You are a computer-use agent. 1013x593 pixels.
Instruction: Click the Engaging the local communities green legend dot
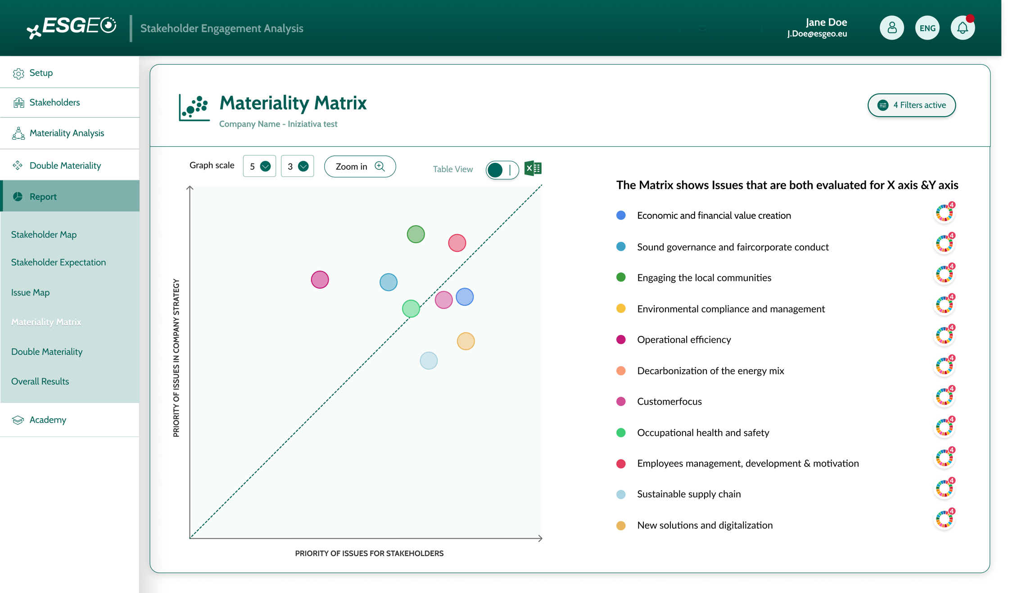point(621,277)
